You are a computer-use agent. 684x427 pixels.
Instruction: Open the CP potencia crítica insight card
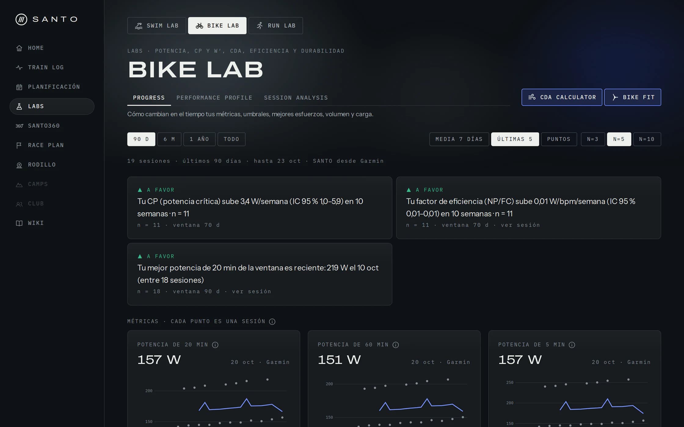pos(260,208)
